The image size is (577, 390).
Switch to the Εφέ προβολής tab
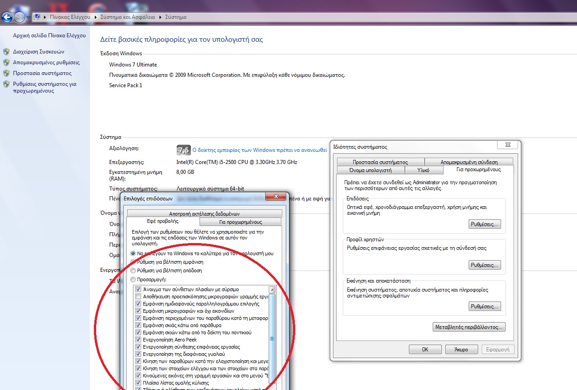(163, 222)
